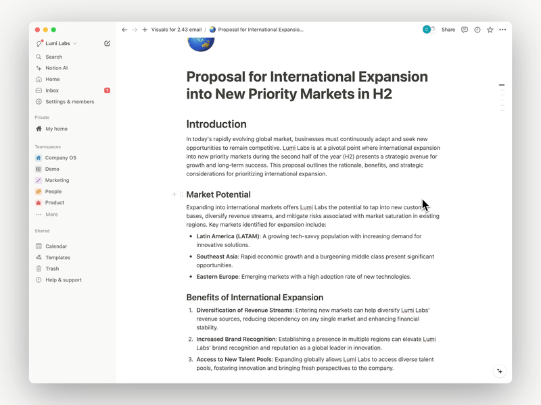Click the drag handle beside Market Potential
This screenshot has height=405, width=541.
pyautogui.click(x=181, y=194)
